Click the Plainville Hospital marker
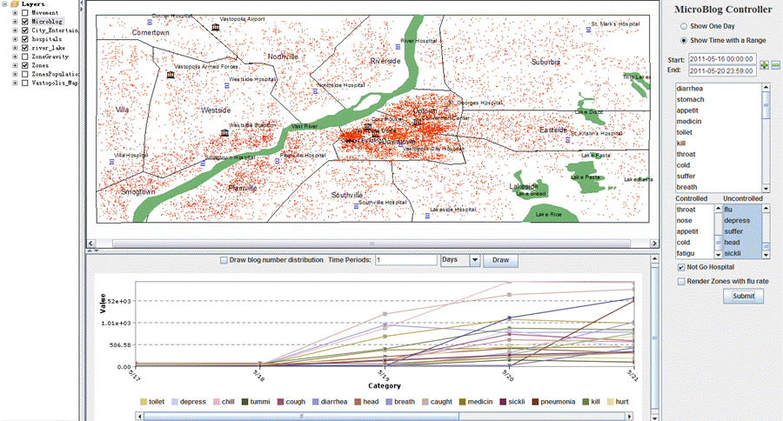The width and height of the screenshot is (783, 421). tap(278, 161)
